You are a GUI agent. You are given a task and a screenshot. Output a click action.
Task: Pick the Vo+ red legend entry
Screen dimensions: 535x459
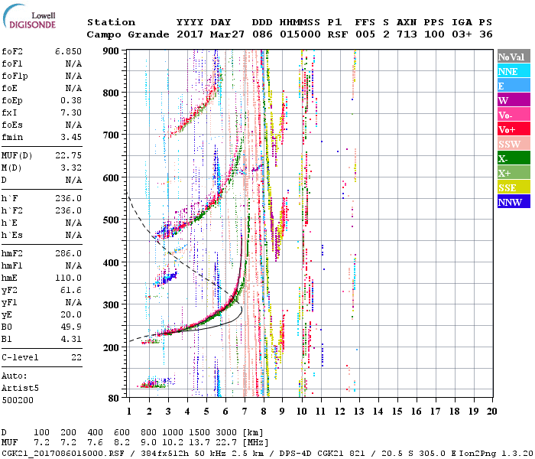point(514,129)
